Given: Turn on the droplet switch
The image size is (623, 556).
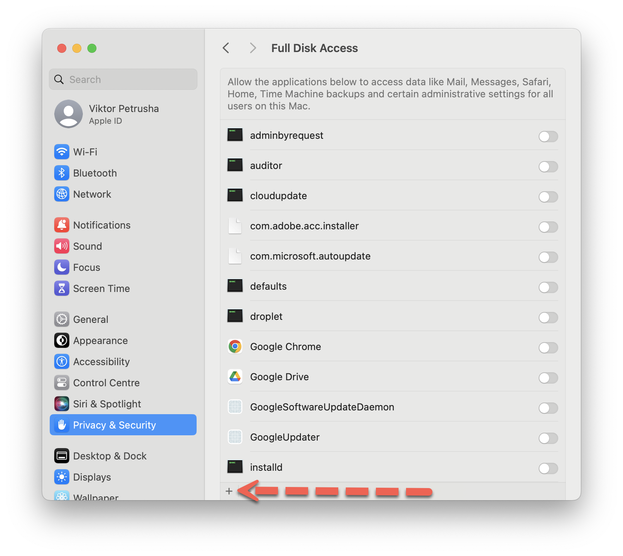Looking at the screenshot, I should pyautogui.click(x=548, y=318).
